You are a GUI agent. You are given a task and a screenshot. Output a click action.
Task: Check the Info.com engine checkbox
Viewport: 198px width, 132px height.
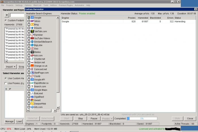click(x=29, y=107)
